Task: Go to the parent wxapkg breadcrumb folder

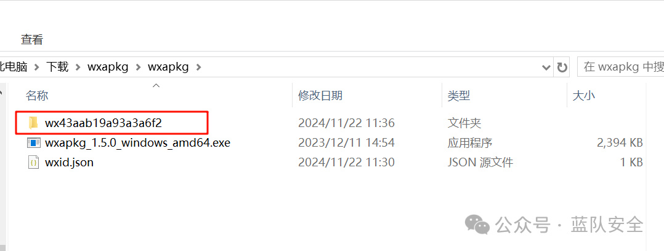Action: coord(108,67)
